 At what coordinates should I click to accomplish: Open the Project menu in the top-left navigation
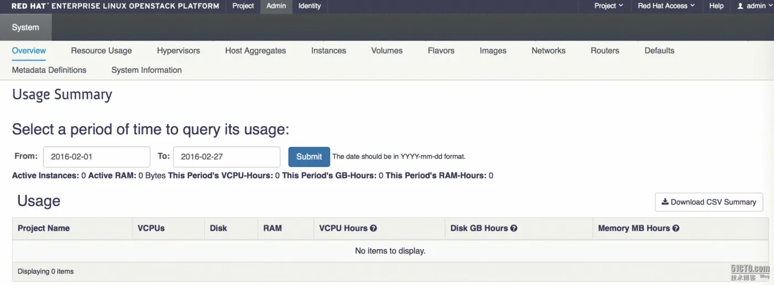pos(243,6)
